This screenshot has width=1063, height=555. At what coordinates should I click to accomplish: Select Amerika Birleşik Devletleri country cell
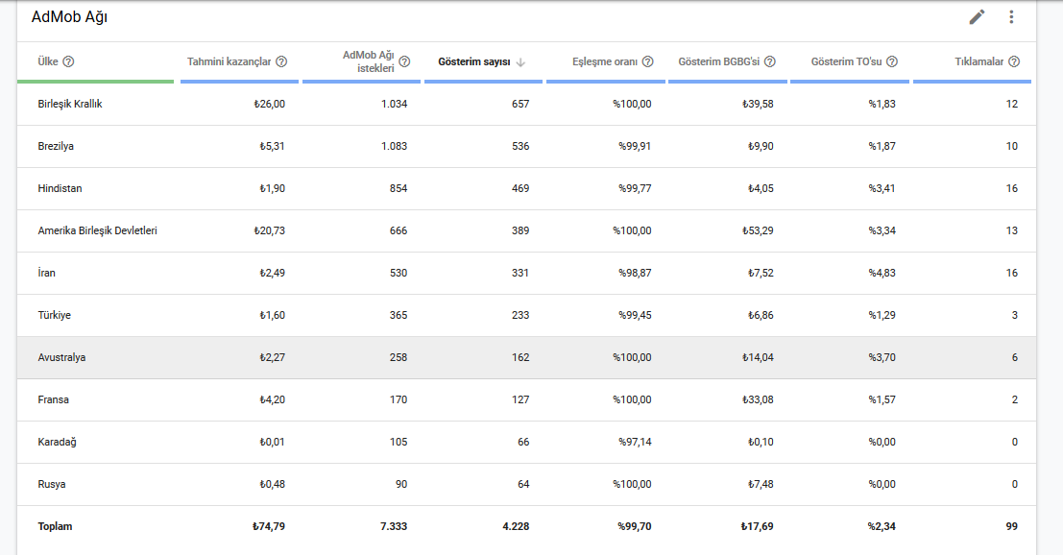click(x=98, y=230)
